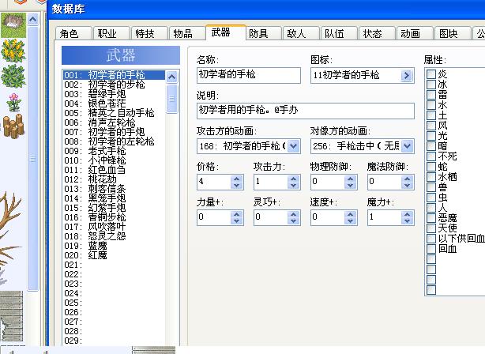Image resolution: width=485 pixels, height=354 pixels.
Task: Check the 恶魔 attribute checkbox
Action: (x=431, y=218)
